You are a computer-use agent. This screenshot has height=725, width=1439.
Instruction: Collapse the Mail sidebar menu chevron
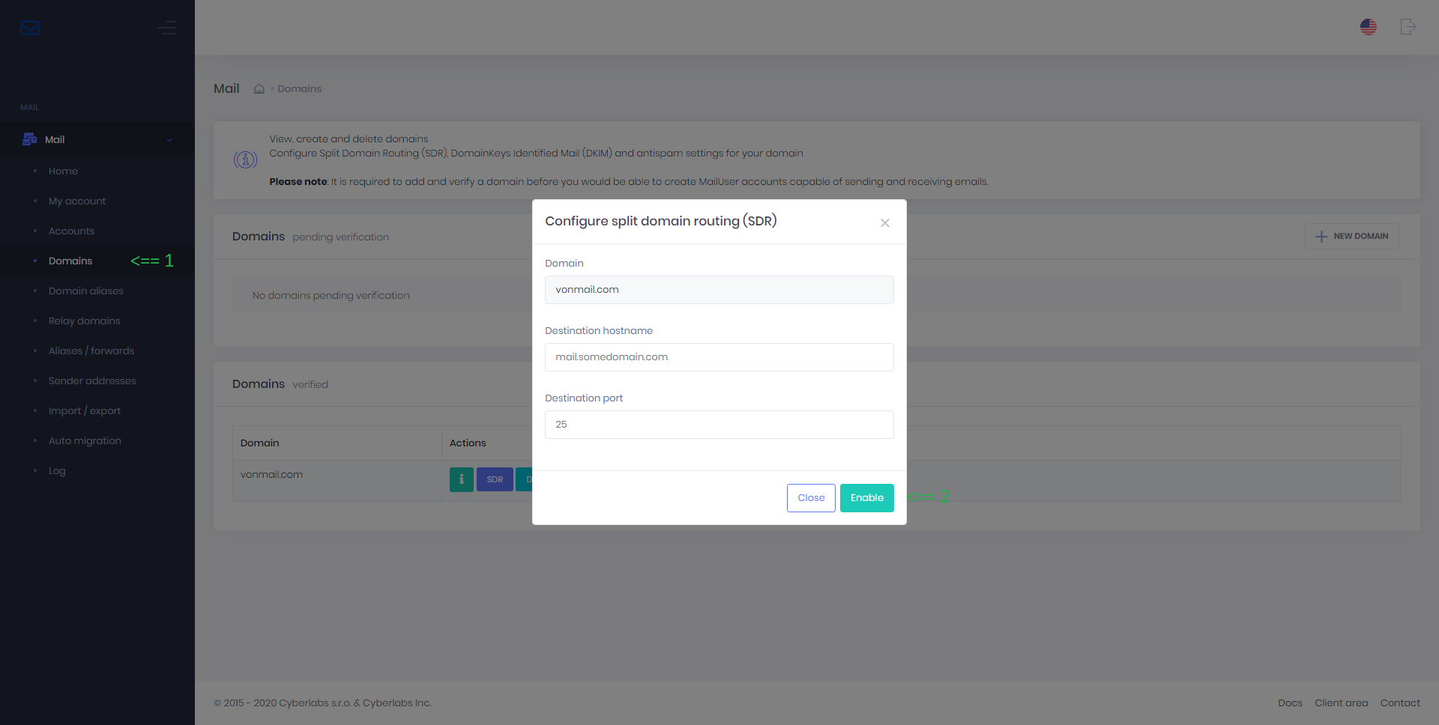tap(169, 140)
